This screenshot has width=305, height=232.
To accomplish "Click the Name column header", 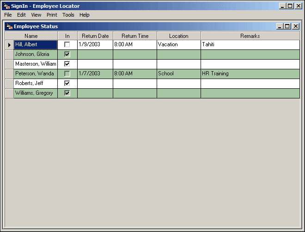I will click(x=31, y=36).
